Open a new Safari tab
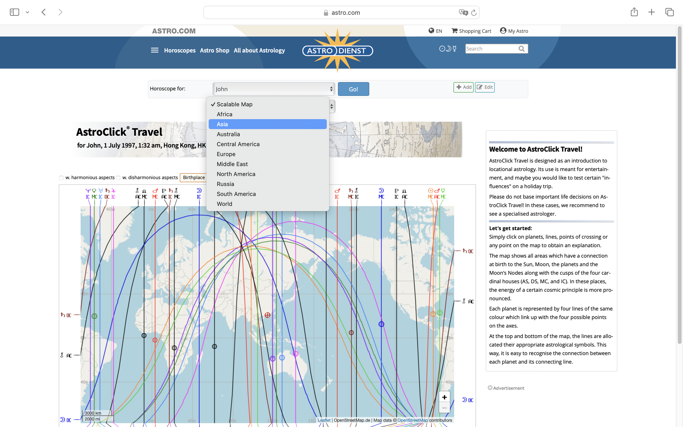The height and width of the screenshot is (427, 683). click(x=651, y=12)
